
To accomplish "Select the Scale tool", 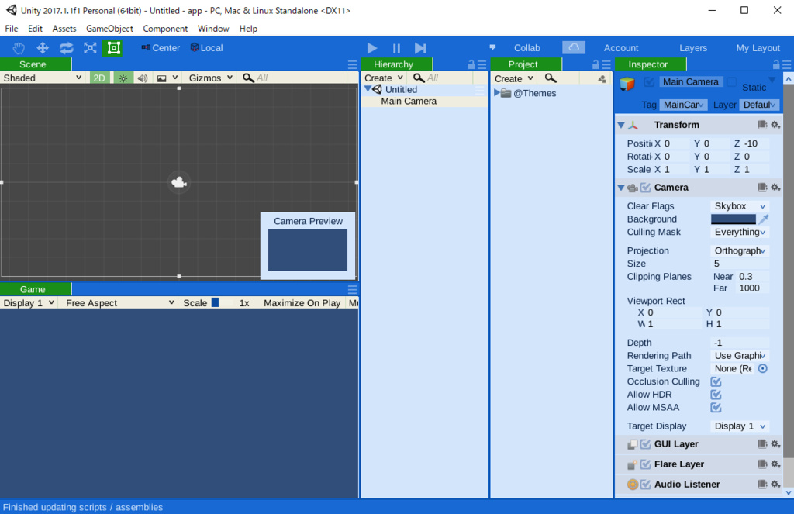I will pos(90,48).
